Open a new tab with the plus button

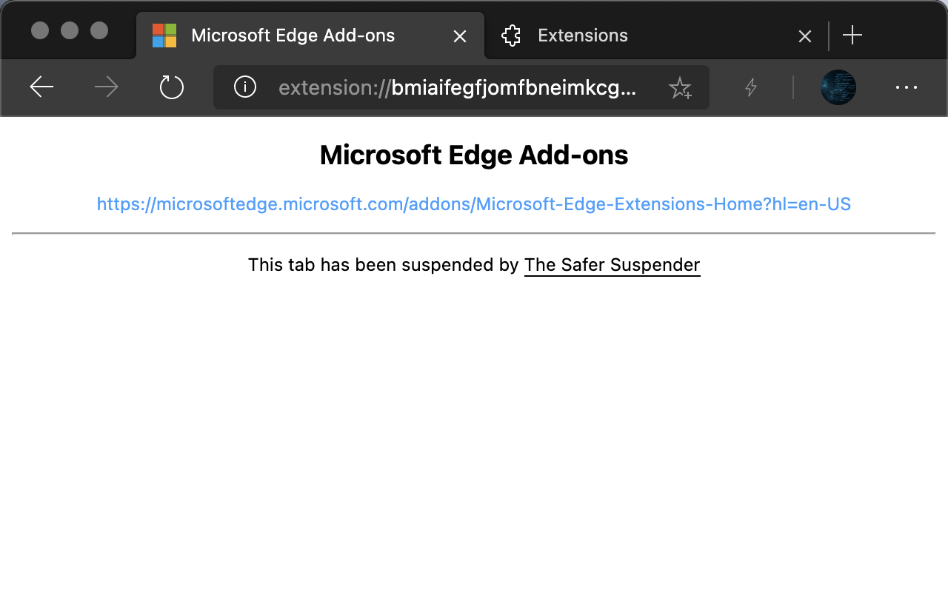[x=852, y=35]
